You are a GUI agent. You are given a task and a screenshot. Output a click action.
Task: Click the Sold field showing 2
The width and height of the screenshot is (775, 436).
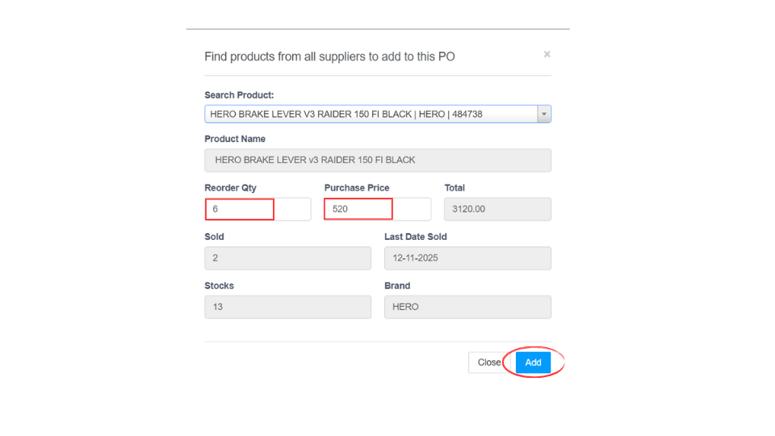coord(287,258)
